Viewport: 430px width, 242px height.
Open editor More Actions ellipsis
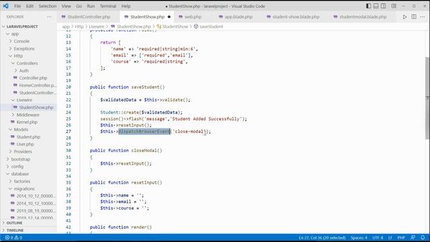(423, 17)
